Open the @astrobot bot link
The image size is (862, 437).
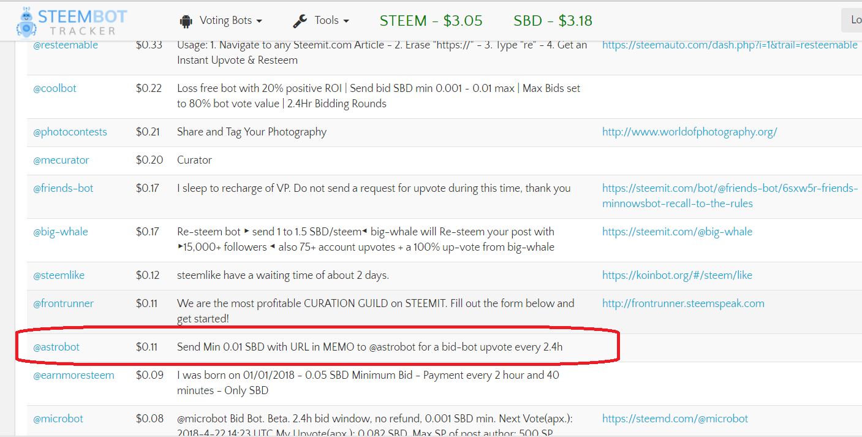(x=56, y=347)
